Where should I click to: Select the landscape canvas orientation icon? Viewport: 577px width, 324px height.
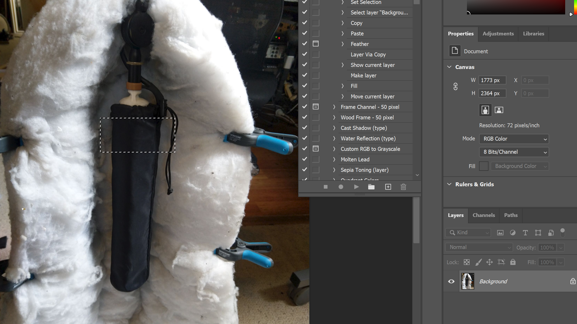499,110
